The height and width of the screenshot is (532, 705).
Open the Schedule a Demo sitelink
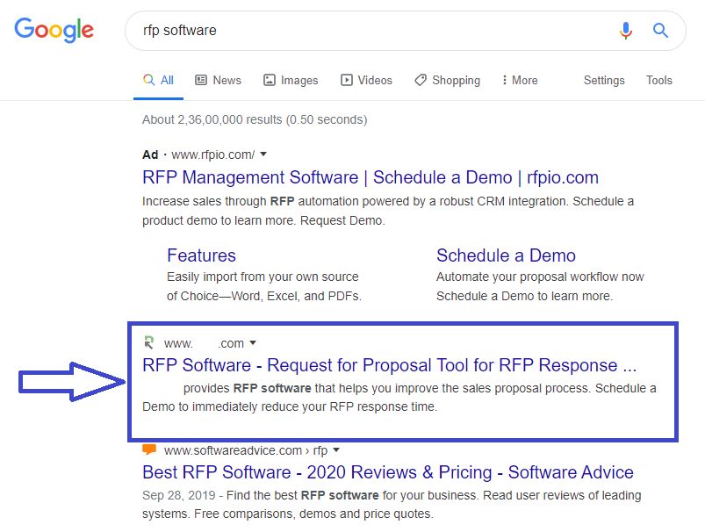pyautogui.click(x=506, y=255)
